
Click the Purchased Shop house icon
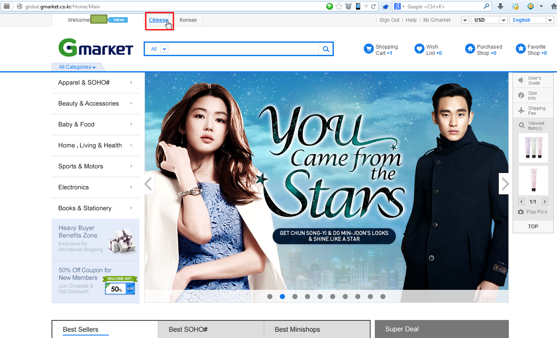click(470, 49)
